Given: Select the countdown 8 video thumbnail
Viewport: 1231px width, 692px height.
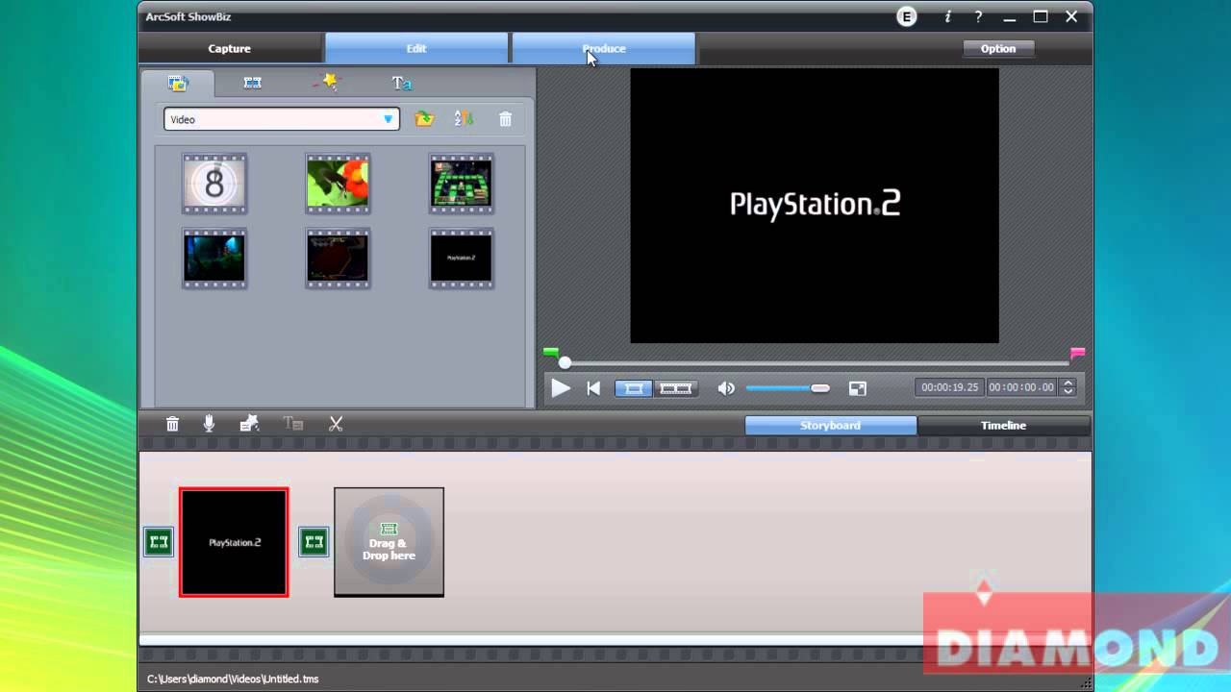Looking at the screenshot, I should coord(214,183).
